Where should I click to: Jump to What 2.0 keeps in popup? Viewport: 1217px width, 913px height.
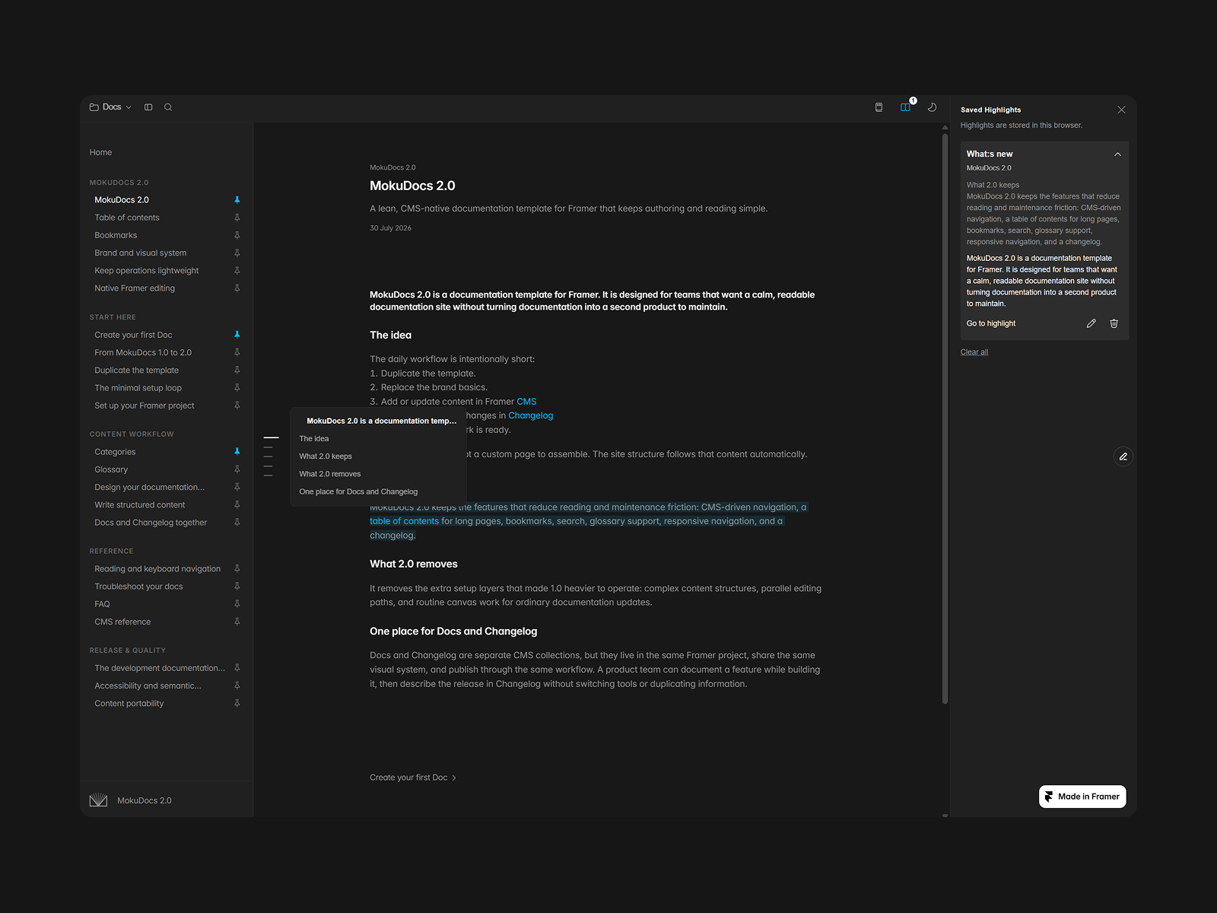(326, 456)
